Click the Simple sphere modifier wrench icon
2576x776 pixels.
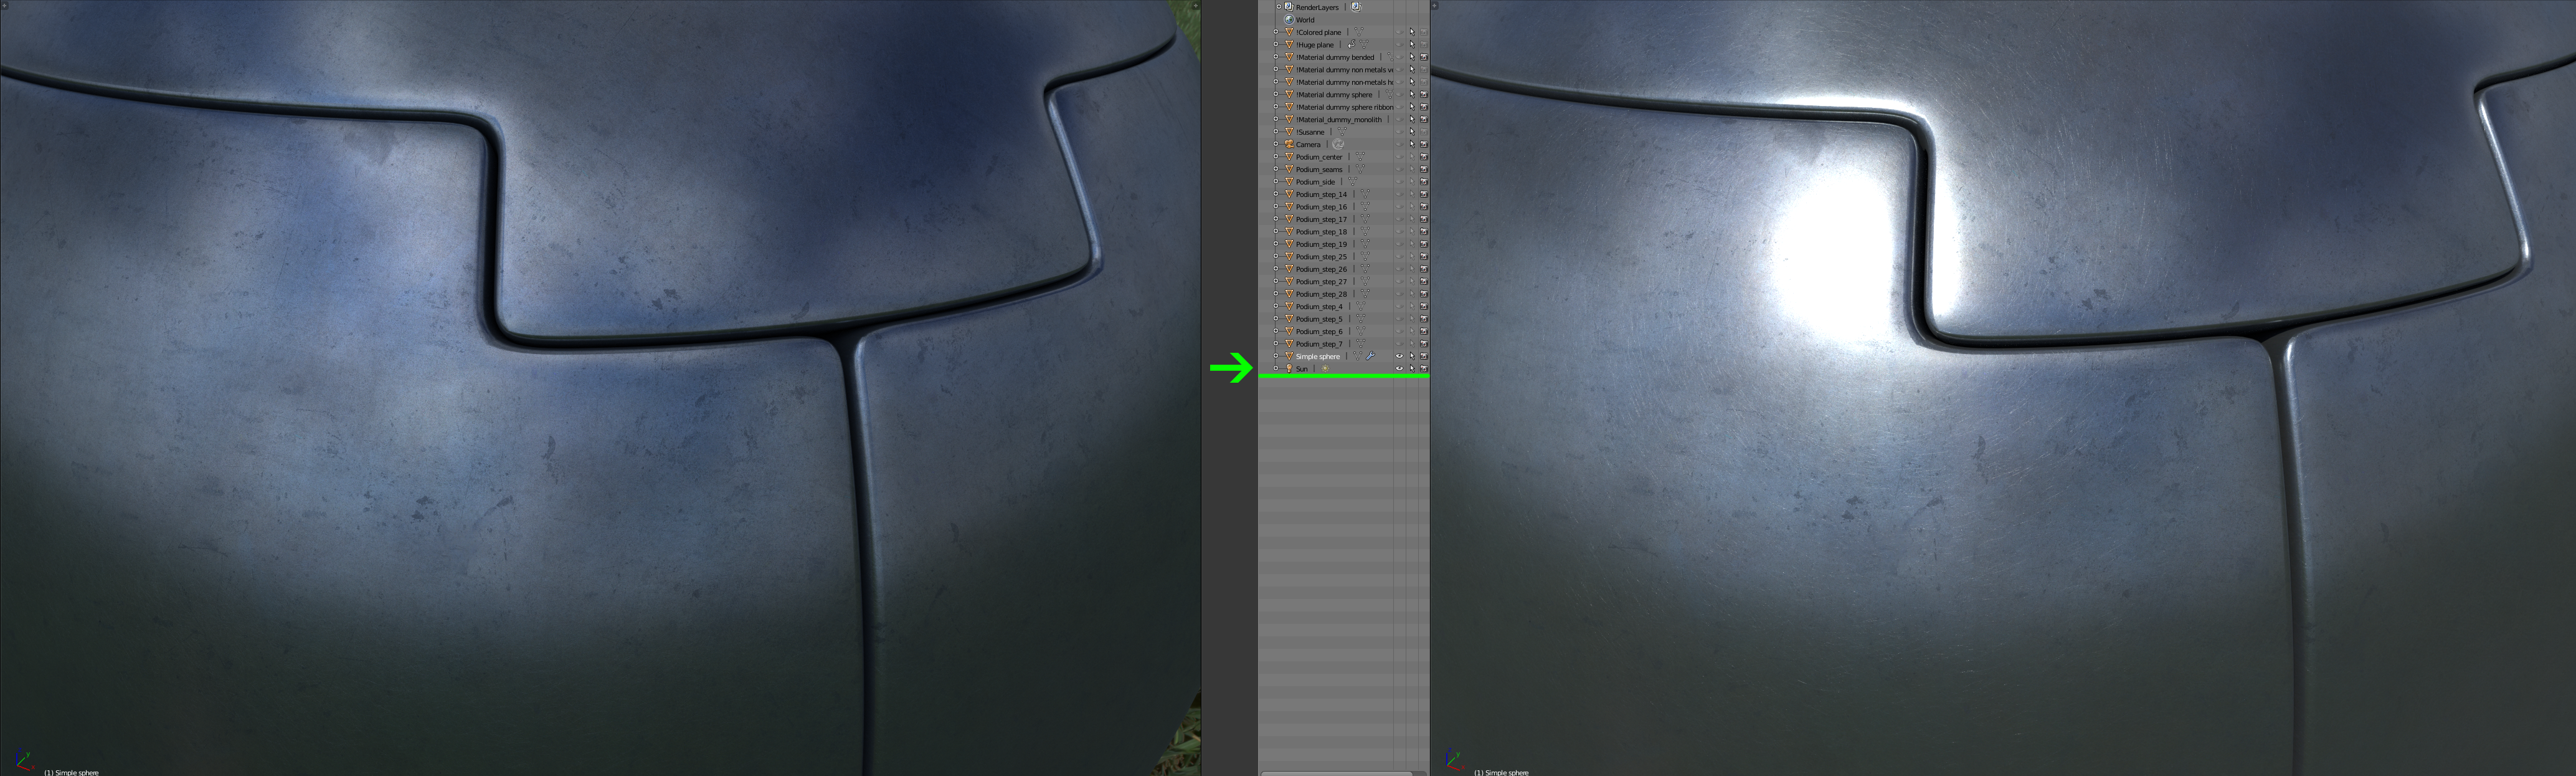coord(1371,357)
